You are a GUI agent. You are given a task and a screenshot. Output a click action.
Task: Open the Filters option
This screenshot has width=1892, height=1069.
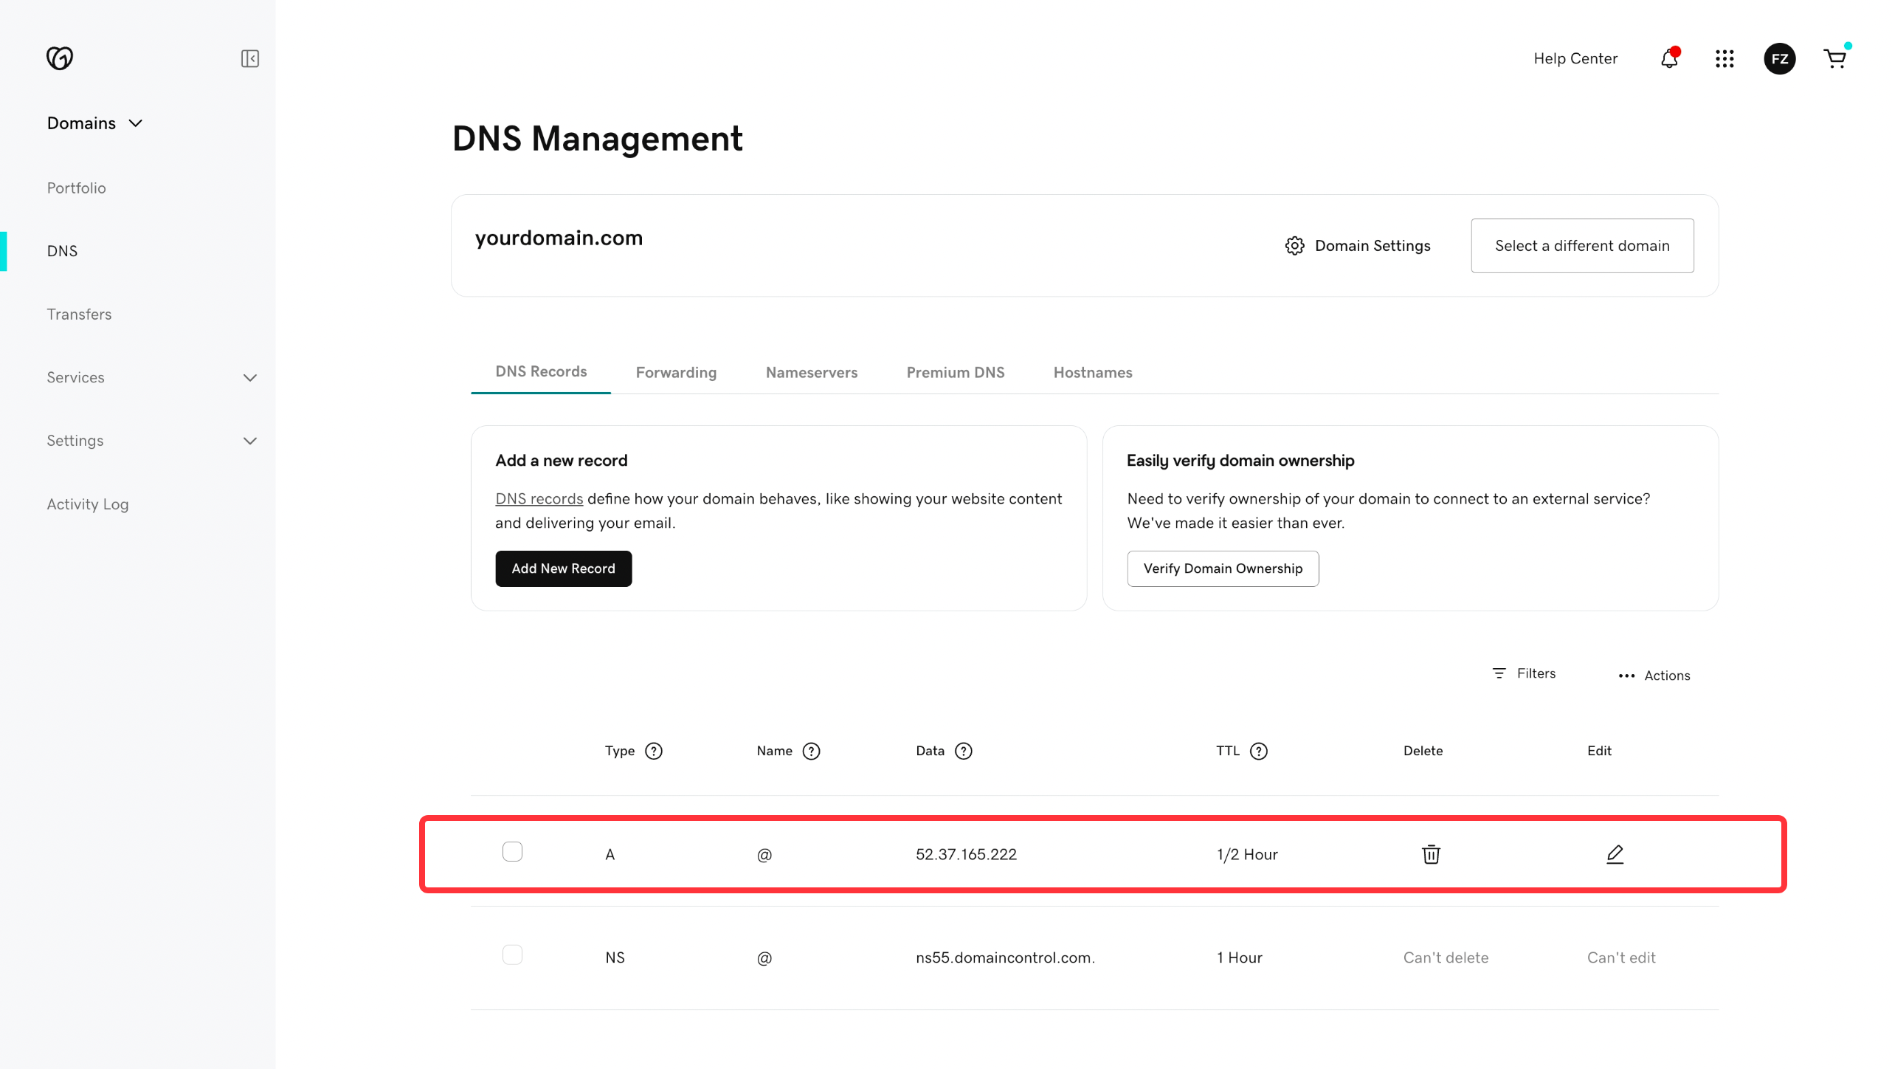tap(1524, 673)
